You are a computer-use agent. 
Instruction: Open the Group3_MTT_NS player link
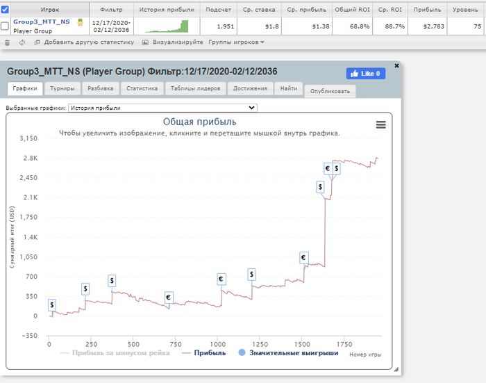pyautogui.click(x=42, y=22)
